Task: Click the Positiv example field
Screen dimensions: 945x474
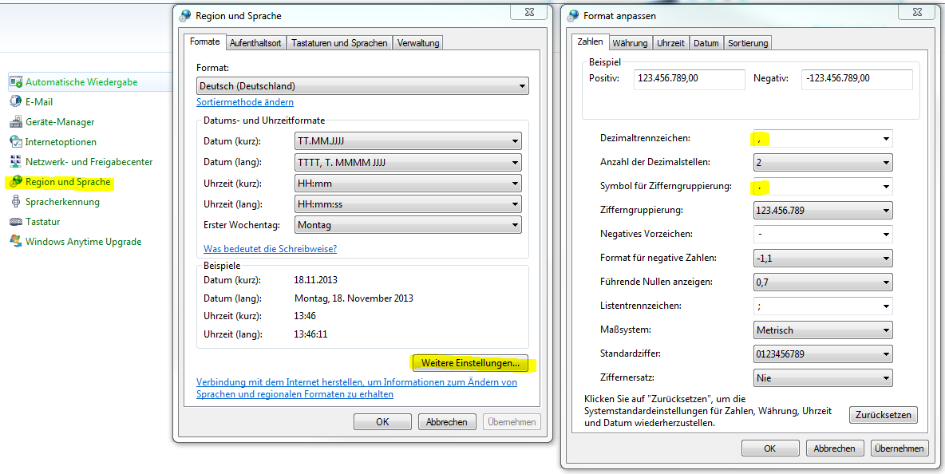Action: pyautogui.click(x=690, y=79)
